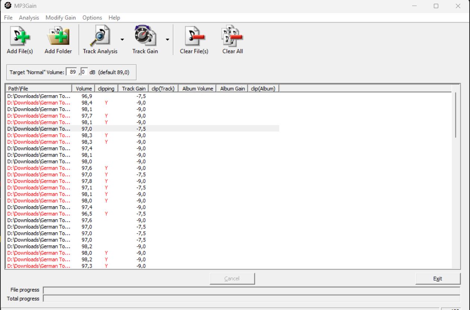Click Track Gain -7,5 in the 97,1 row
Image resolution: width=470 pixels, height=310 pixels.
(141, 188)
